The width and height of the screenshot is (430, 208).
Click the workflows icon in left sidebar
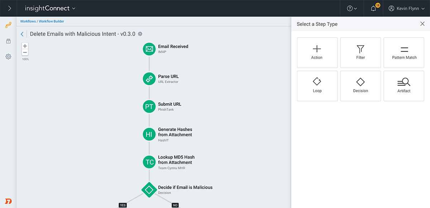coord(8,25)
